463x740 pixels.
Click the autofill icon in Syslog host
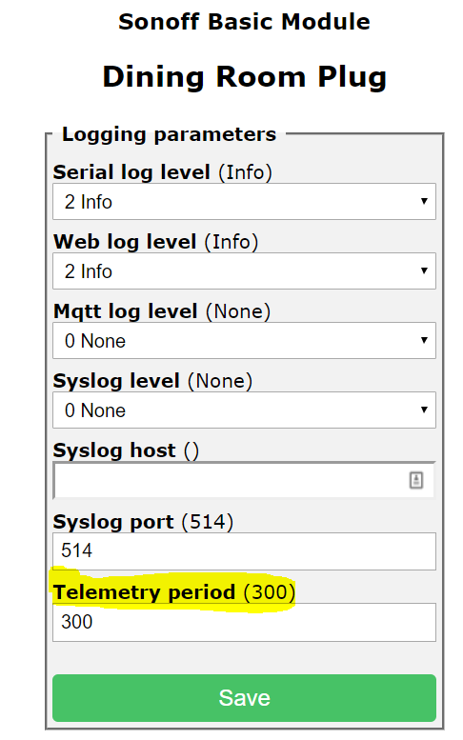point(415,480)
